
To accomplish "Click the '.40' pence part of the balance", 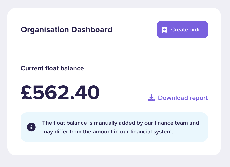I will pyautogui.click(x=85, y=93).
